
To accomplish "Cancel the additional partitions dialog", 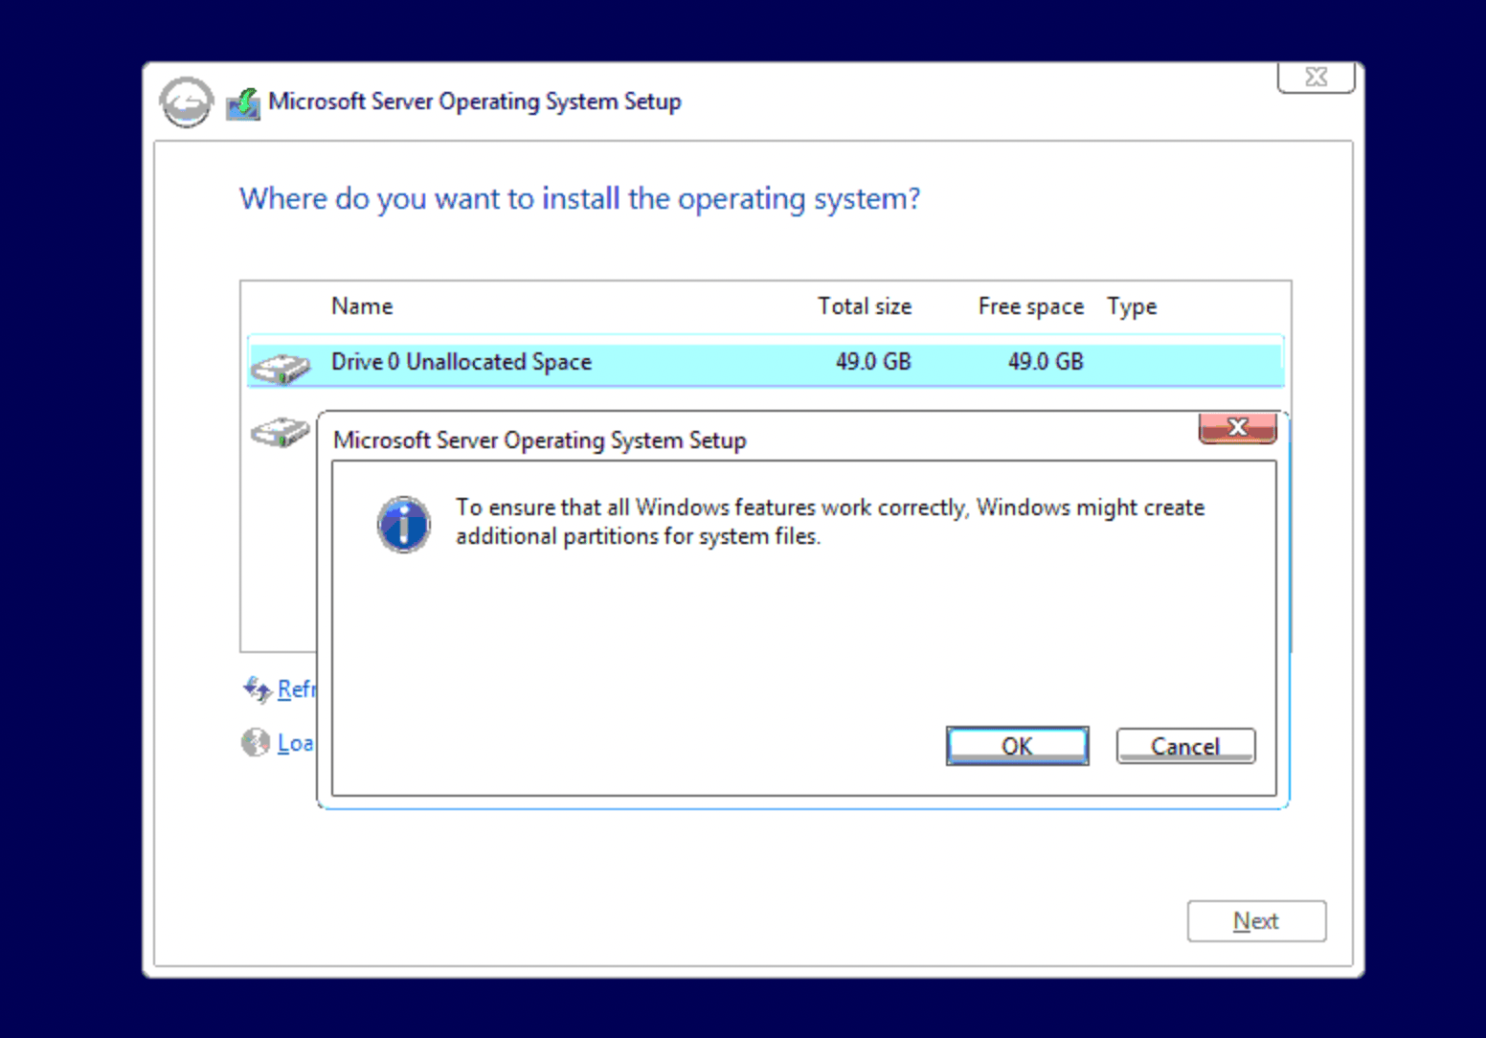I will (1185, 746).
